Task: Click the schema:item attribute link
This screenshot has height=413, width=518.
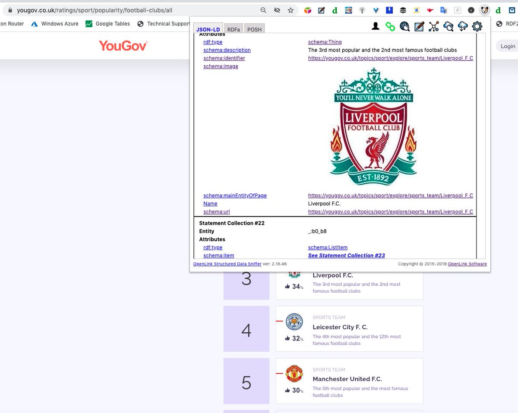Action: click(218, 255)
